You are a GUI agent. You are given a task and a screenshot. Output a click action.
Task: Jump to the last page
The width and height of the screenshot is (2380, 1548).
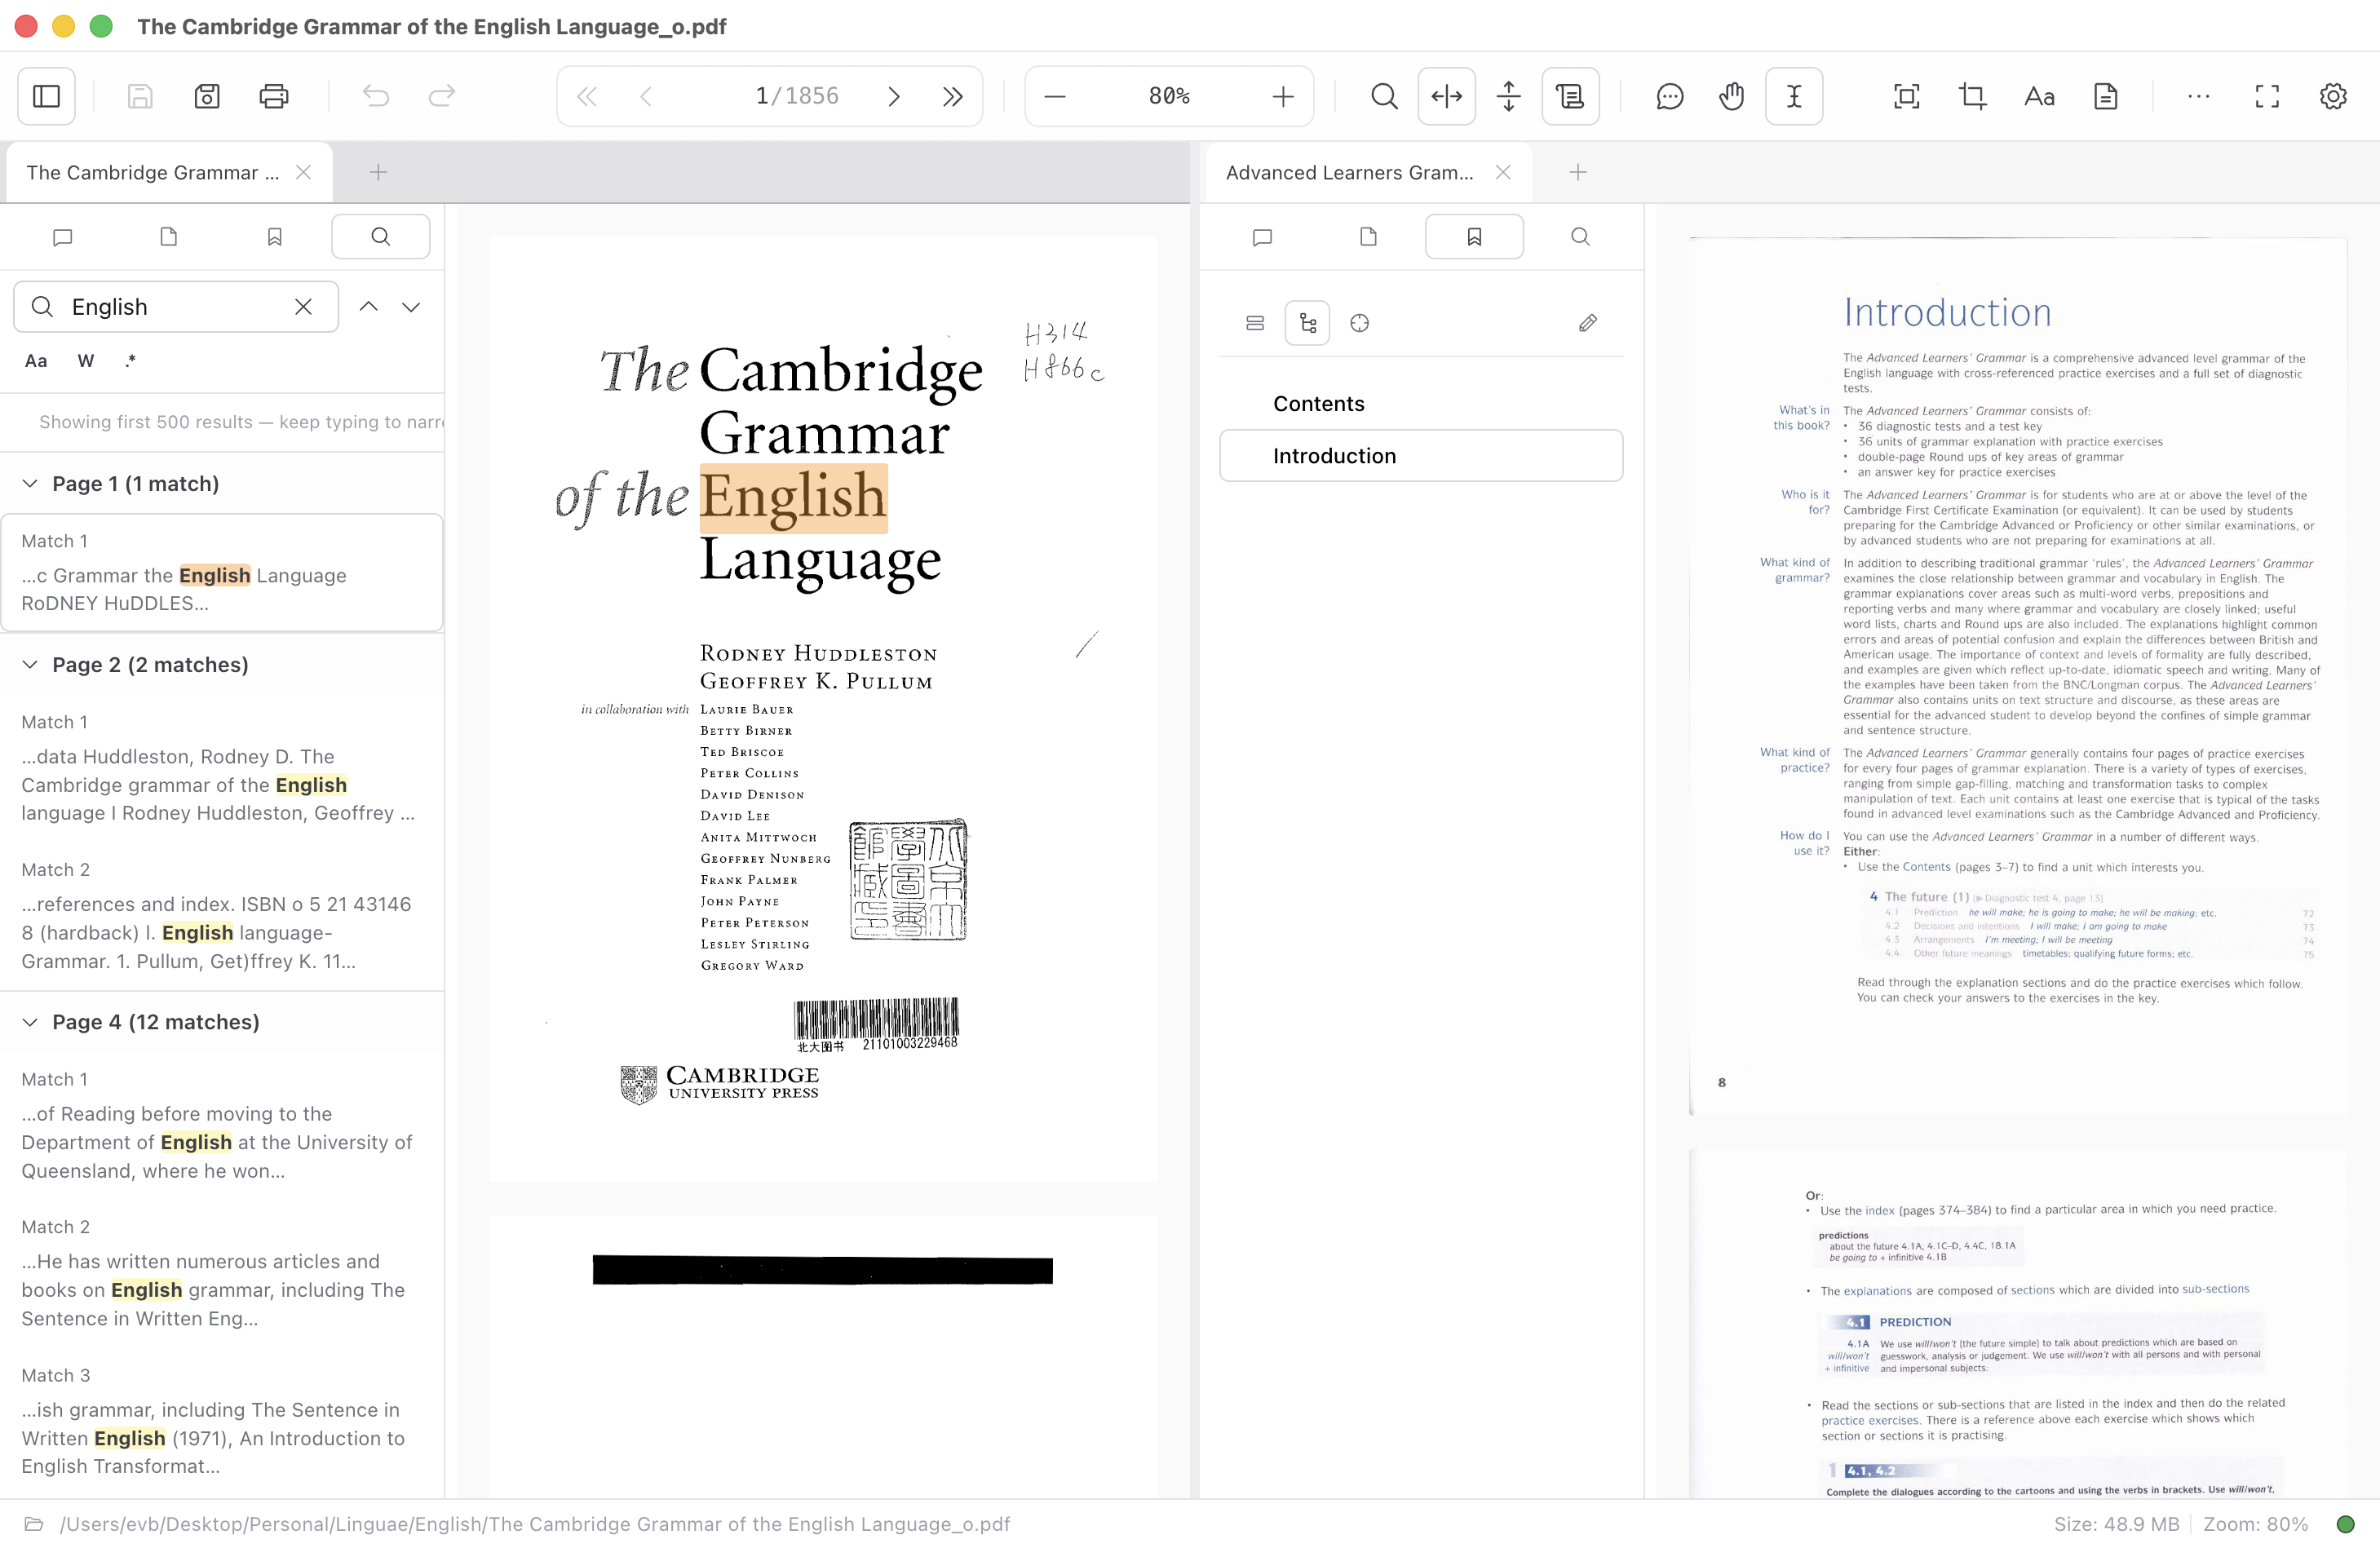pos(953,96)
